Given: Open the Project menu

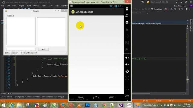Looking at the screenshot, I should 21,6.
